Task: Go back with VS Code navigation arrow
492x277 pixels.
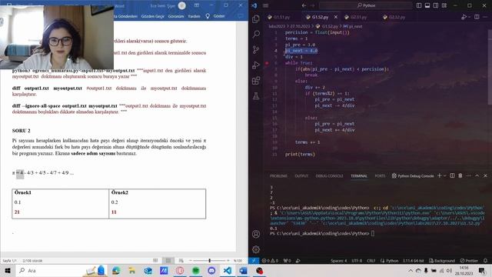Action: pyautogui.click(x=304, y=5)
